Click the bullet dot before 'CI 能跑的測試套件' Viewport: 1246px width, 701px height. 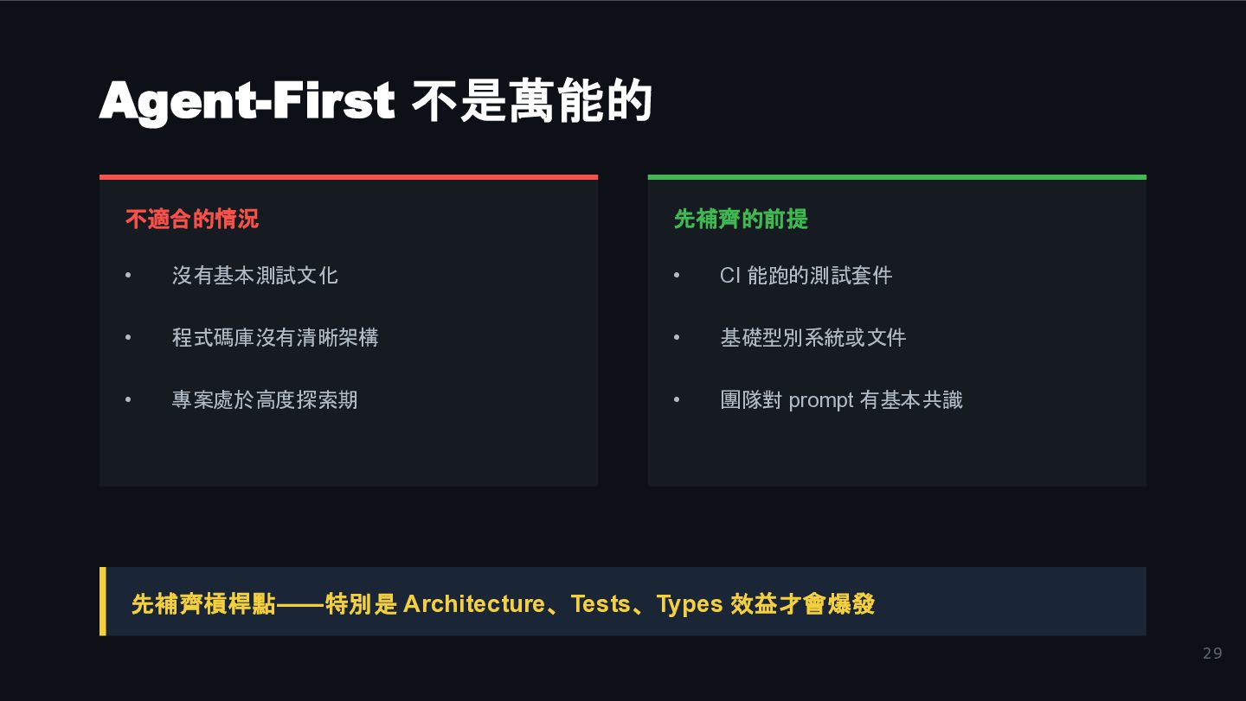(x=677, y=276)
